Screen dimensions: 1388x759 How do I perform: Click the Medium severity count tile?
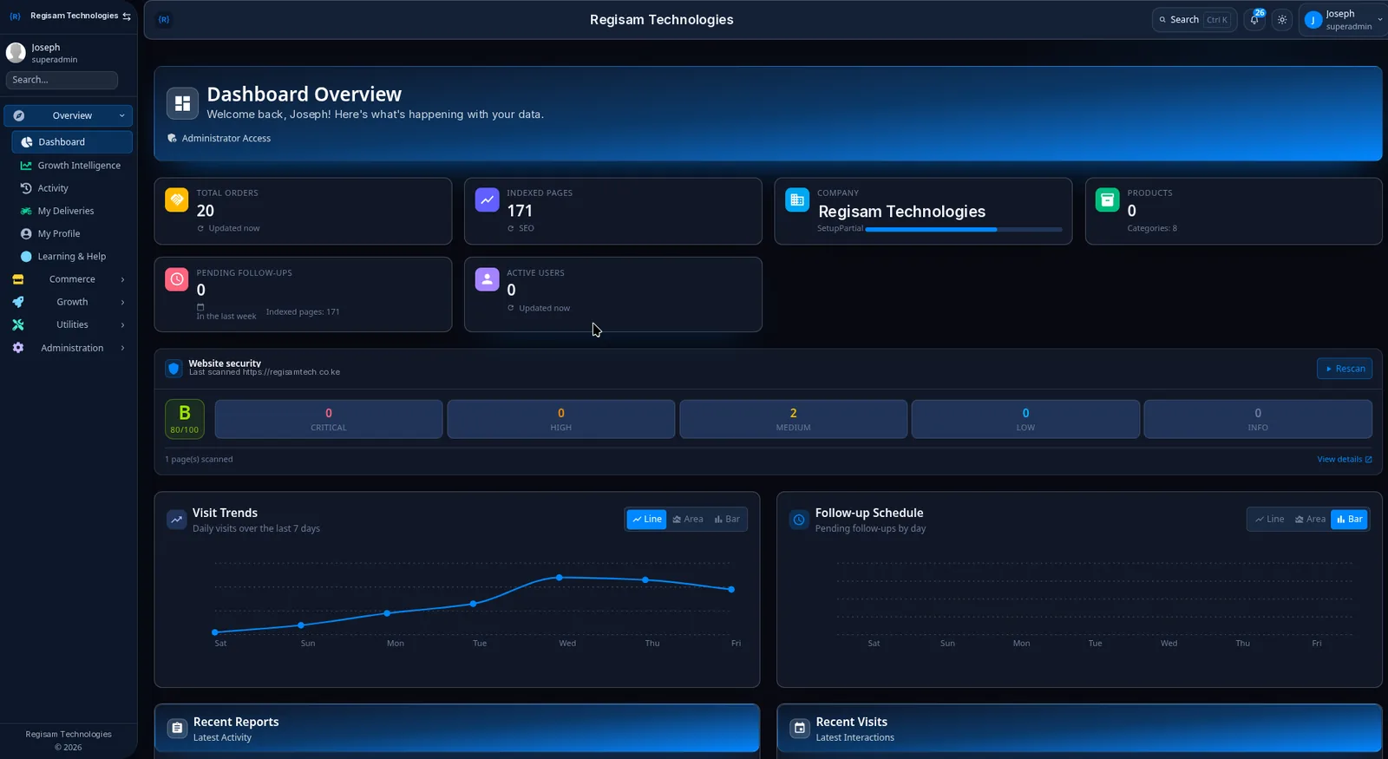click(793, 419)
